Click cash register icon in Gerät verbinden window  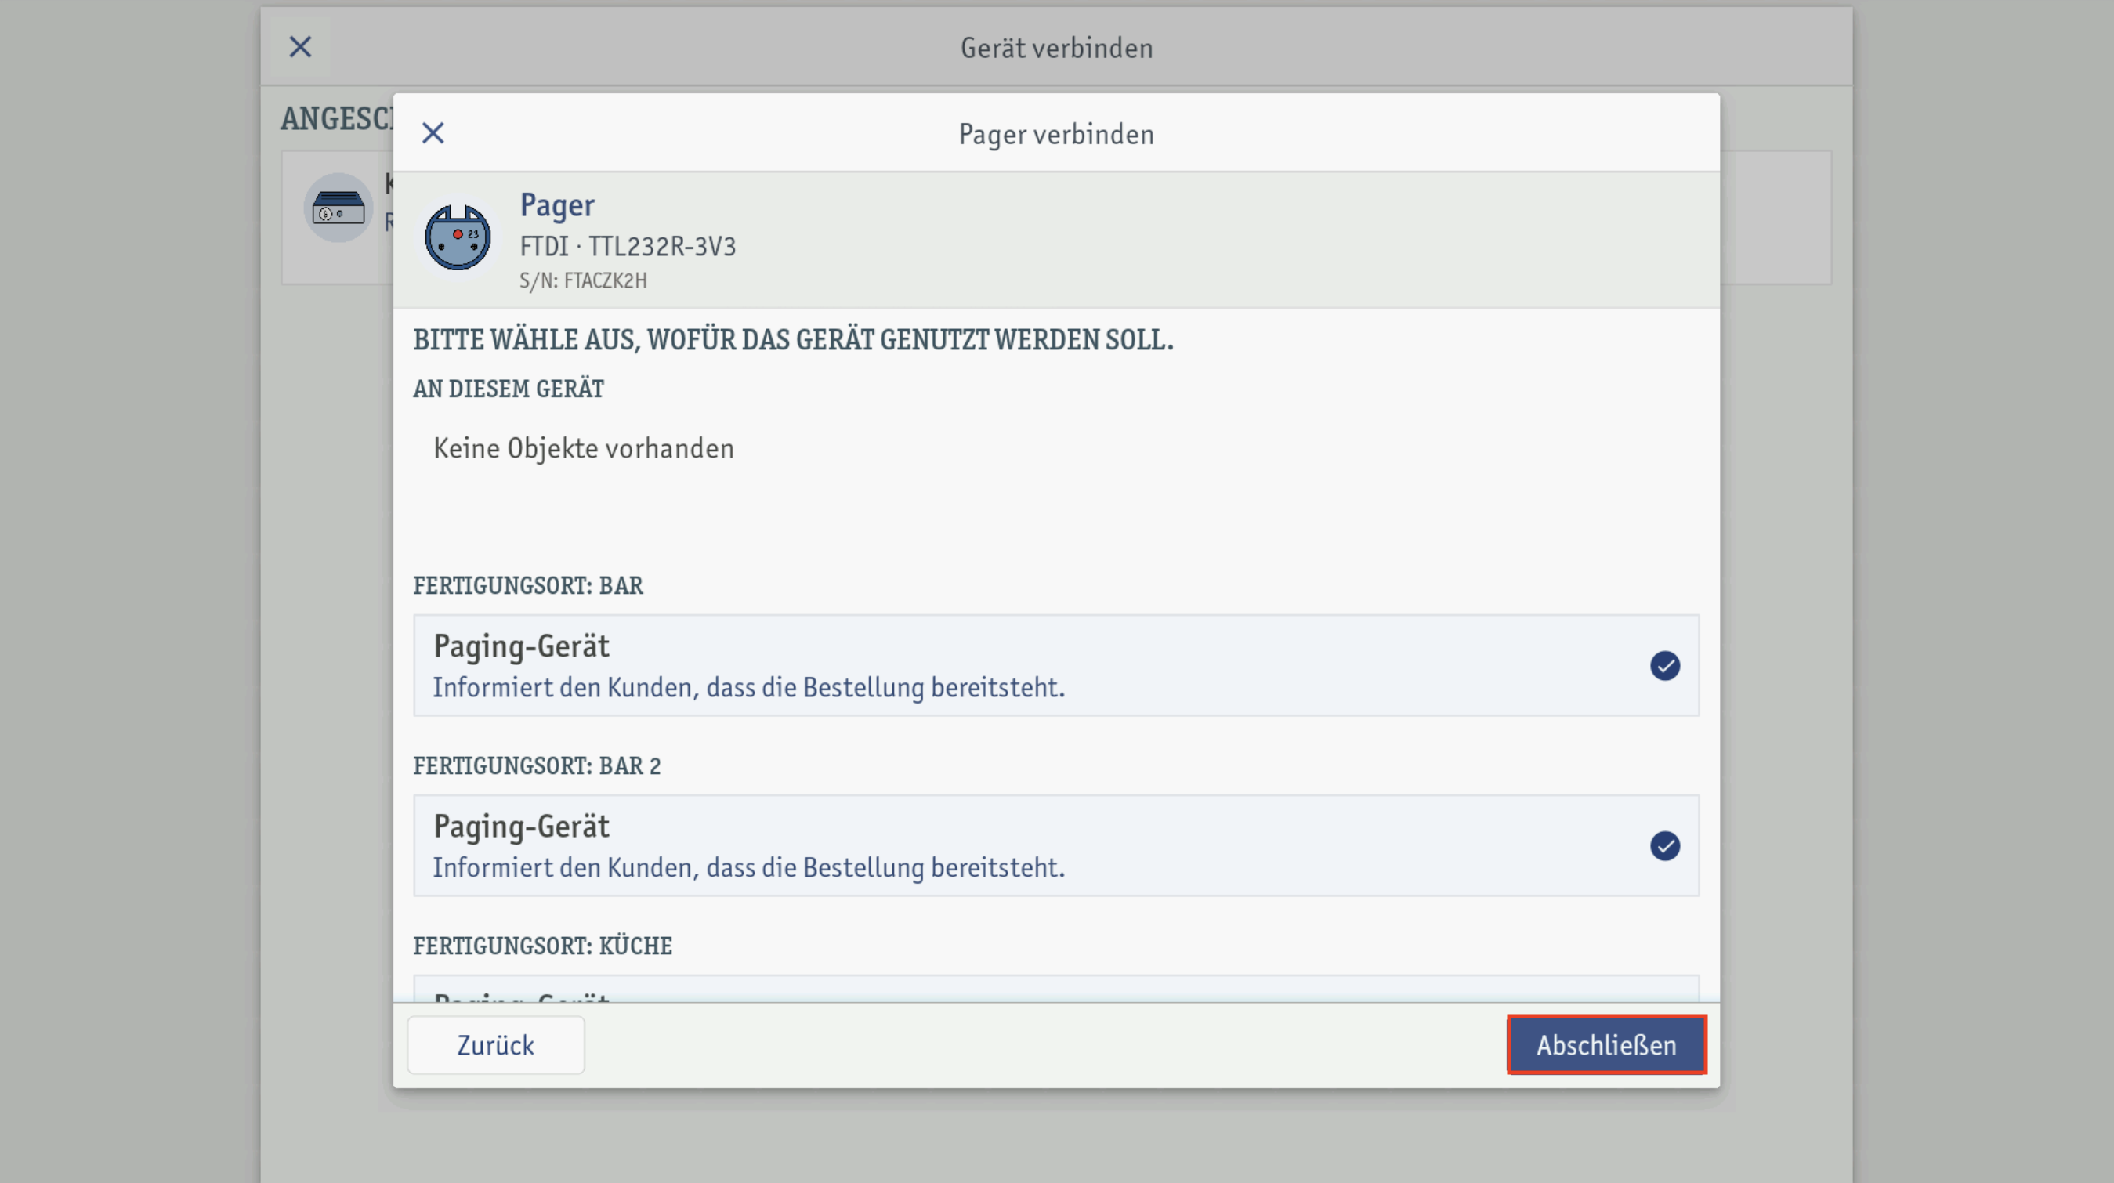(338, 208)
